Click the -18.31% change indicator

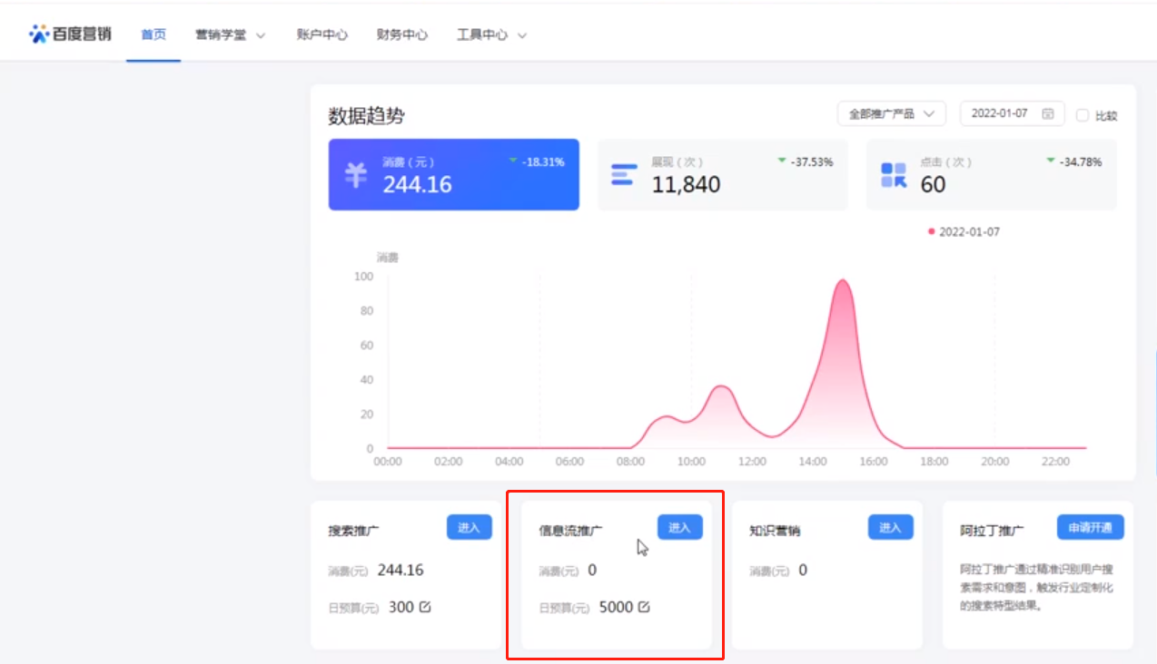tap(536, 161)
